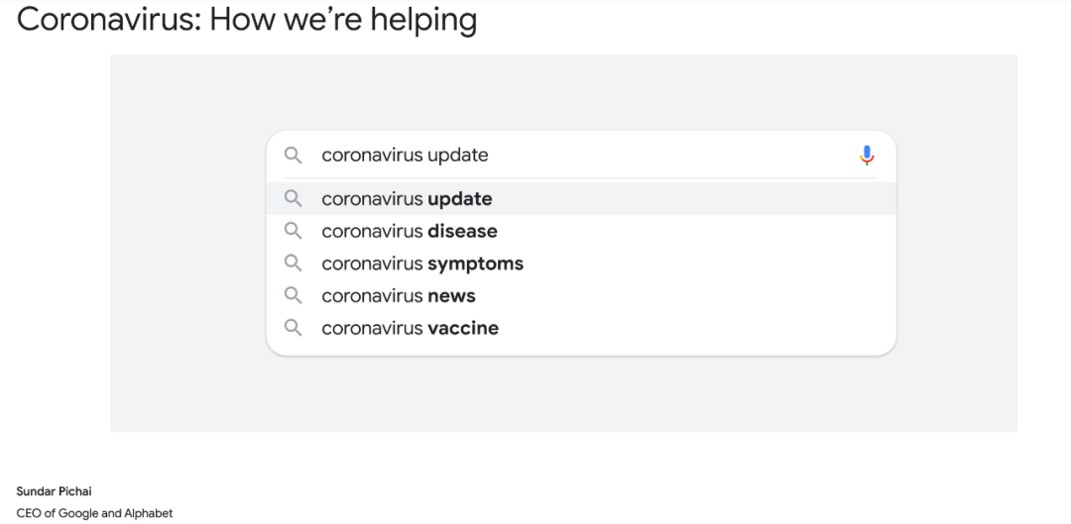This screenshot has width=1071, height=524.
Task: Pick the 'coronavirus symptoms' suggestion
Action: pos(422,263)
